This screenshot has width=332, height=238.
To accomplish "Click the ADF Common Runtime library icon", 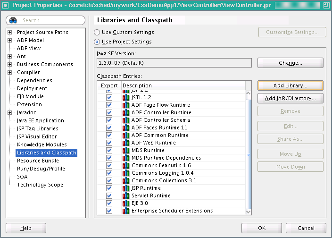I will pyautogui.click(x=126, y=135).
